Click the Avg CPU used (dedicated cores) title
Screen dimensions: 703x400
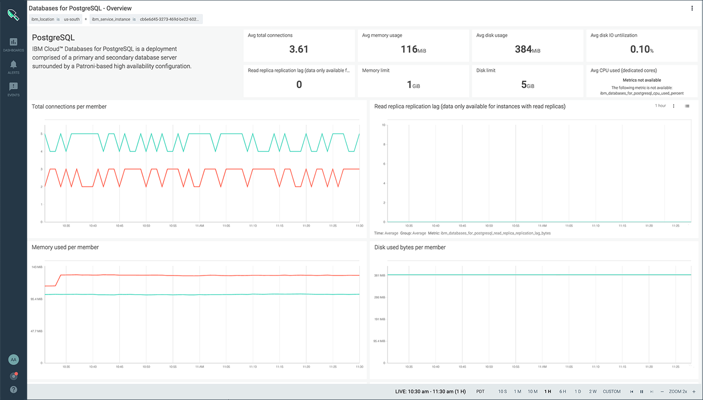click(623, 71)
